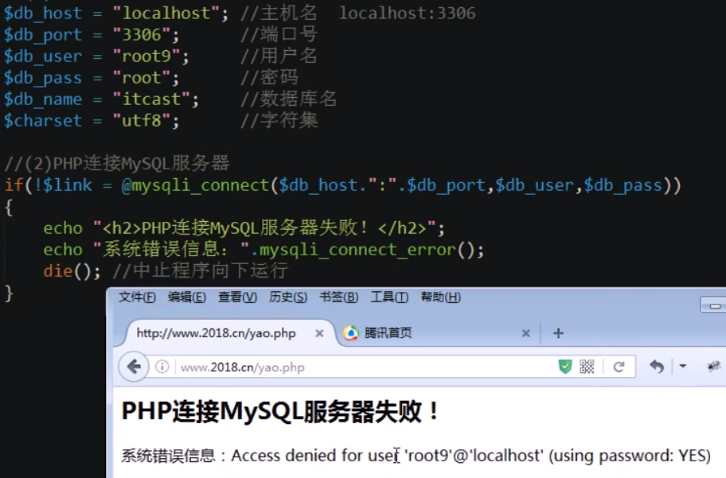Click the "utf8" charset string

(141, 120)
